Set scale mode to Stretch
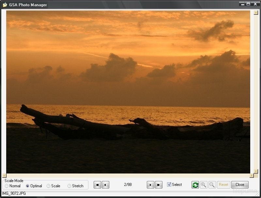This screenshot has width=261, height=198. pyautogui.click(x=69, y=186)
